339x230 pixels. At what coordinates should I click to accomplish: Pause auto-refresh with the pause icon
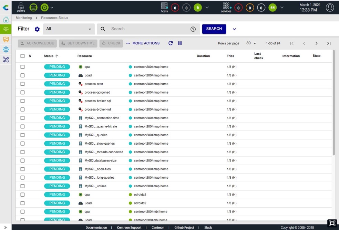click(x=180, y=43)
